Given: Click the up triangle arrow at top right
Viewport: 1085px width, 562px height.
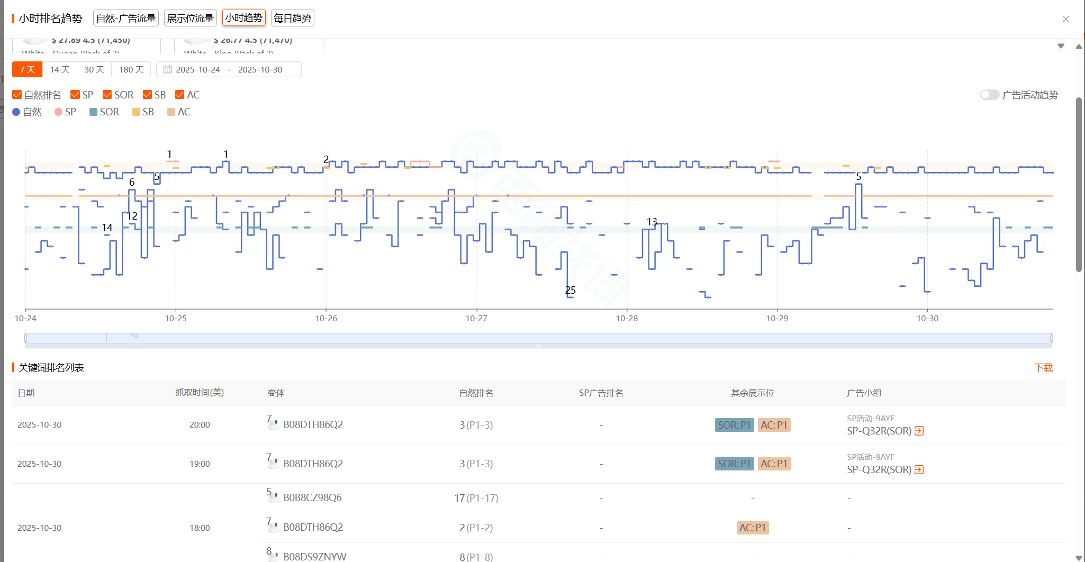Looking at the screenshot, I should point(1079,47).
